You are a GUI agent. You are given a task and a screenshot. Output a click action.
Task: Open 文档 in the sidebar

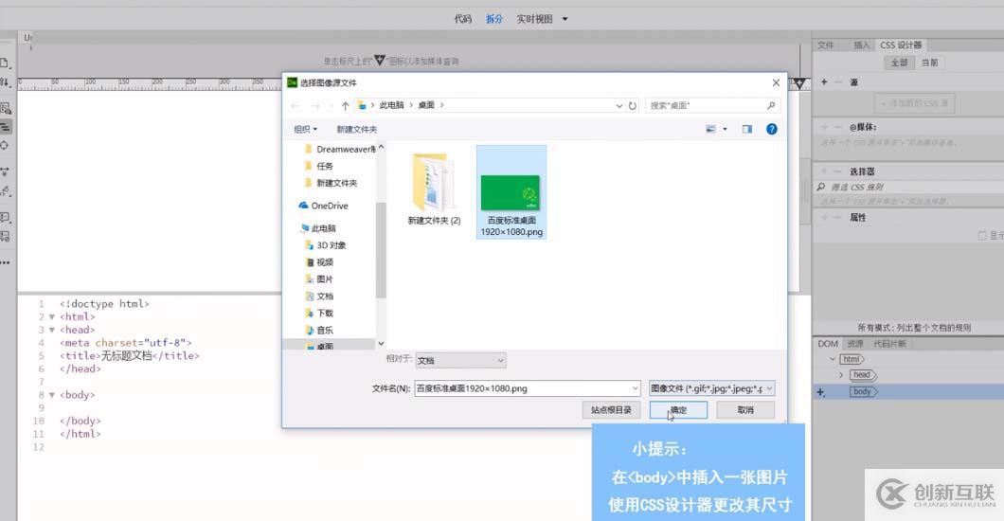point(319,296)
